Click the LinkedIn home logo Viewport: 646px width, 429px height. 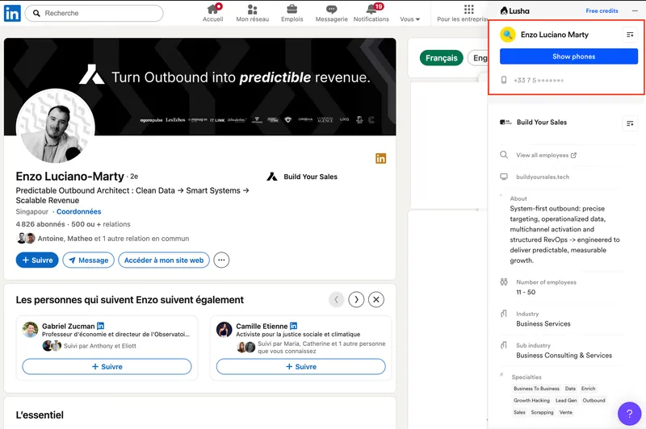pyautogui.click(x=12, y=13)
